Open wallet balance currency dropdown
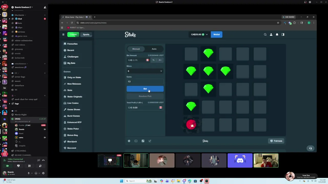Screen dimensions: 328x184 (x=199, y=34)
